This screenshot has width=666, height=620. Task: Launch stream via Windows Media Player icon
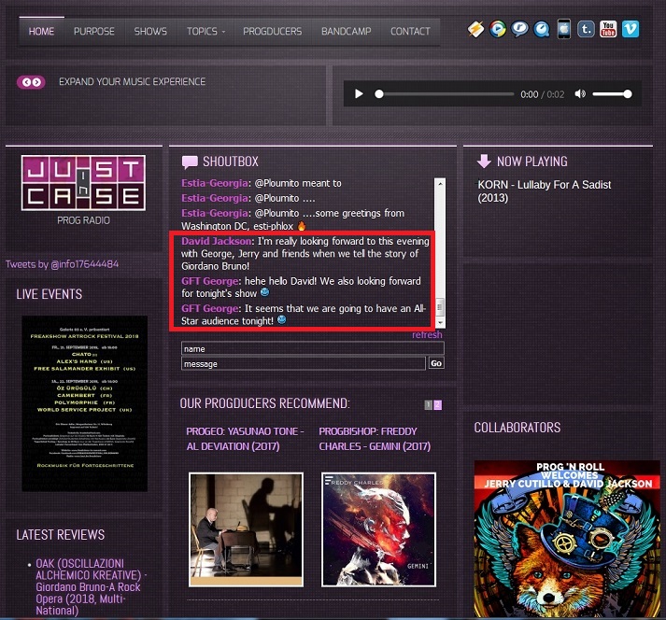(x=498, y=29)
